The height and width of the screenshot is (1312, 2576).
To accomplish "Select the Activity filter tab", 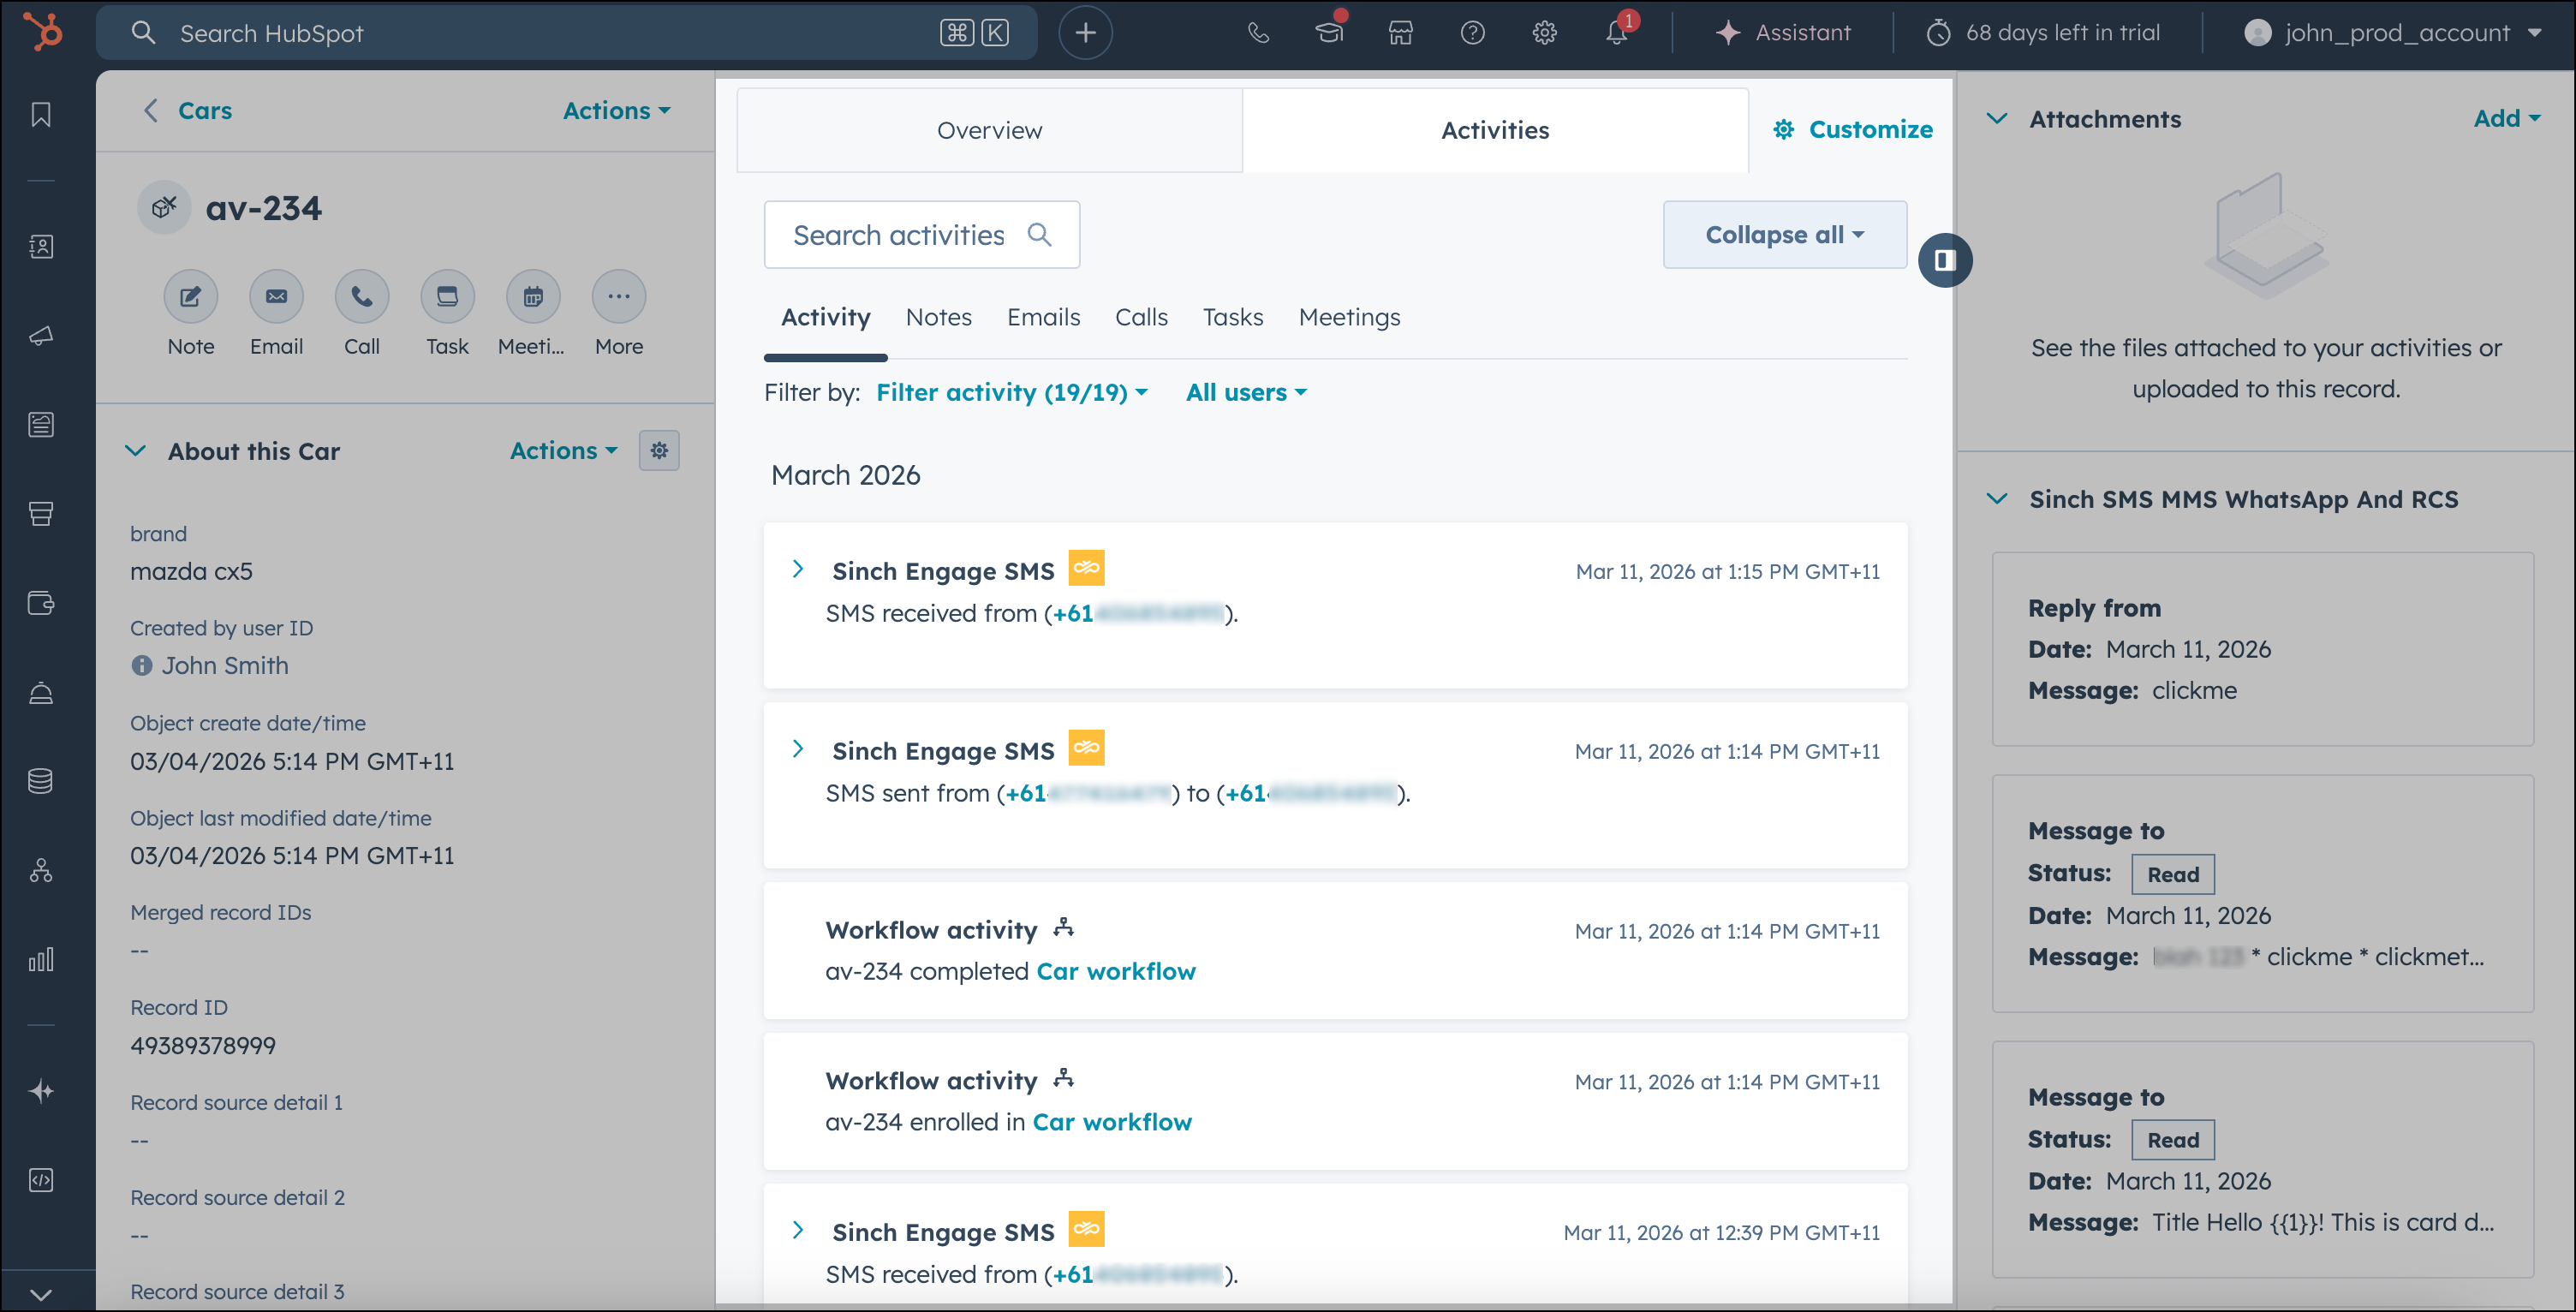I will 825,318.
